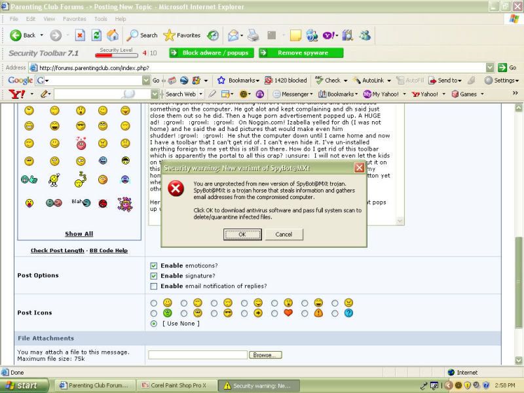Open the Favorites menu
524x393 pixels.
(x=74, y=19)
